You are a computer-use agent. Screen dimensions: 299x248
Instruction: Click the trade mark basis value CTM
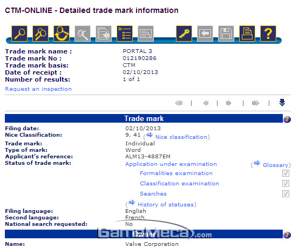(129, 65)
